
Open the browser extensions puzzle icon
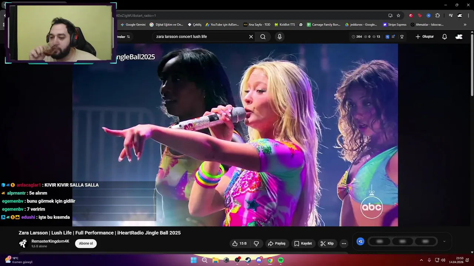point(437,16)
